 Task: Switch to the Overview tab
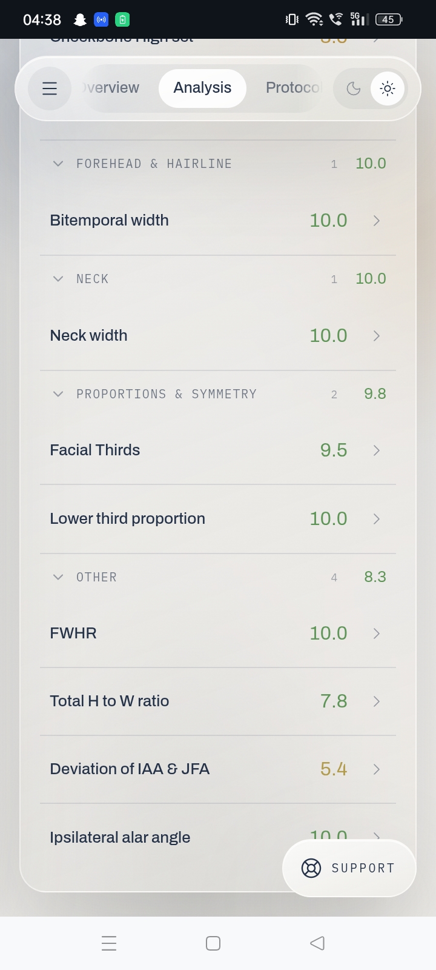(111, 88)
